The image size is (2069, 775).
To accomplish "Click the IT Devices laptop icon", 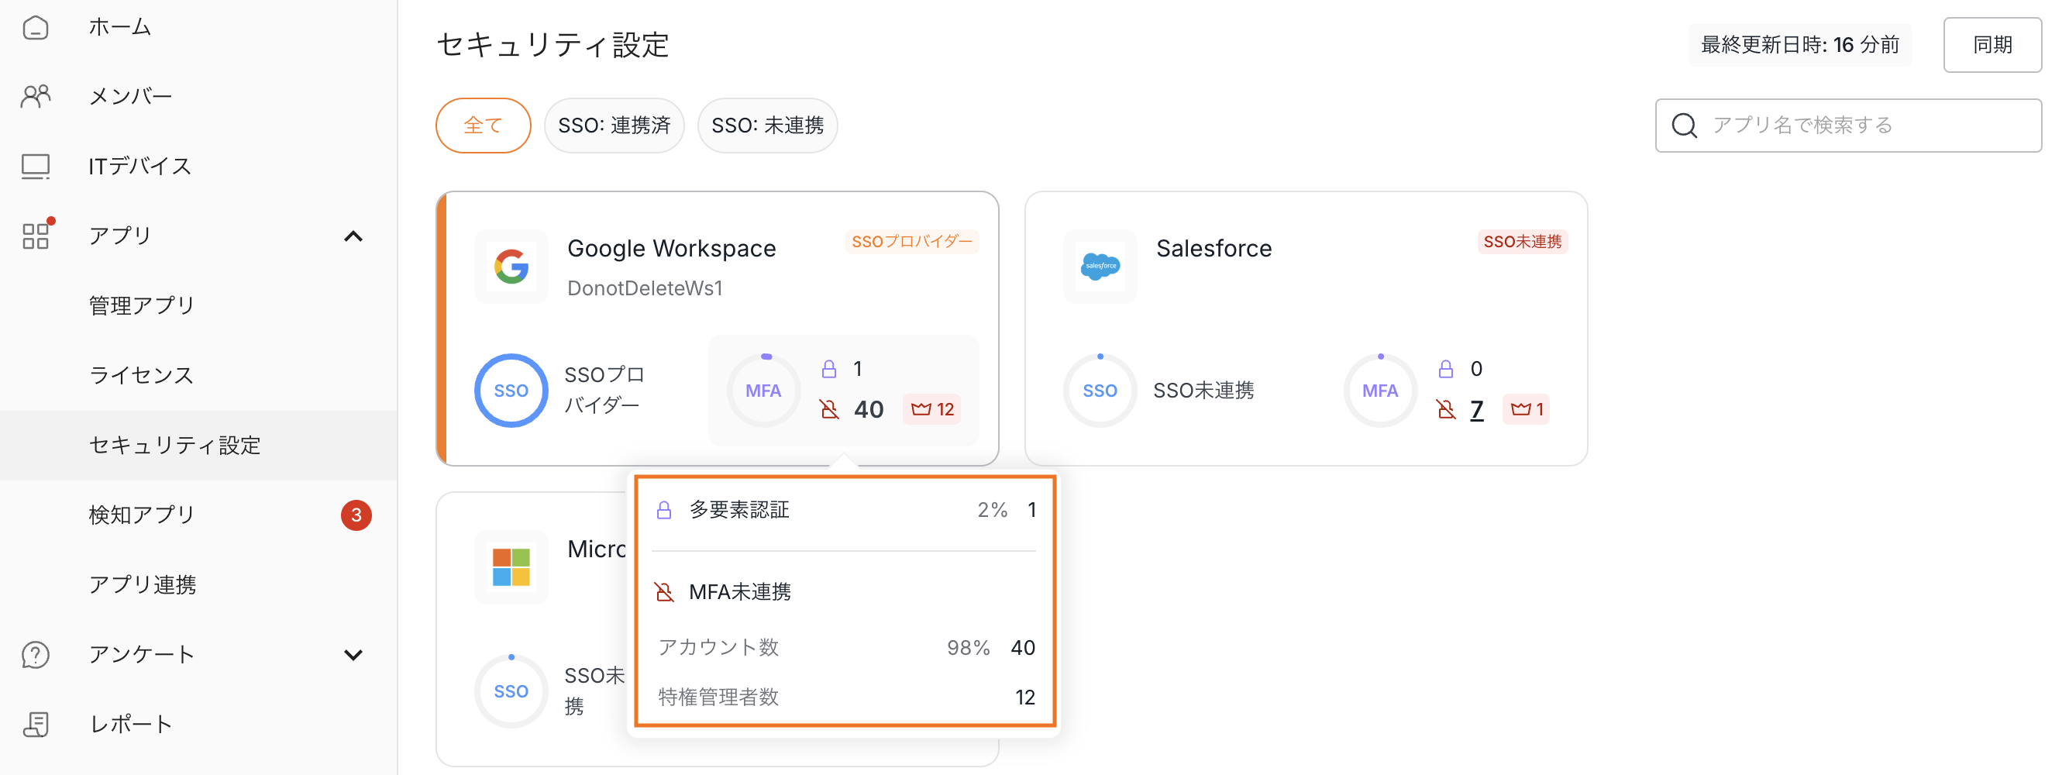I will coord(36,167).
